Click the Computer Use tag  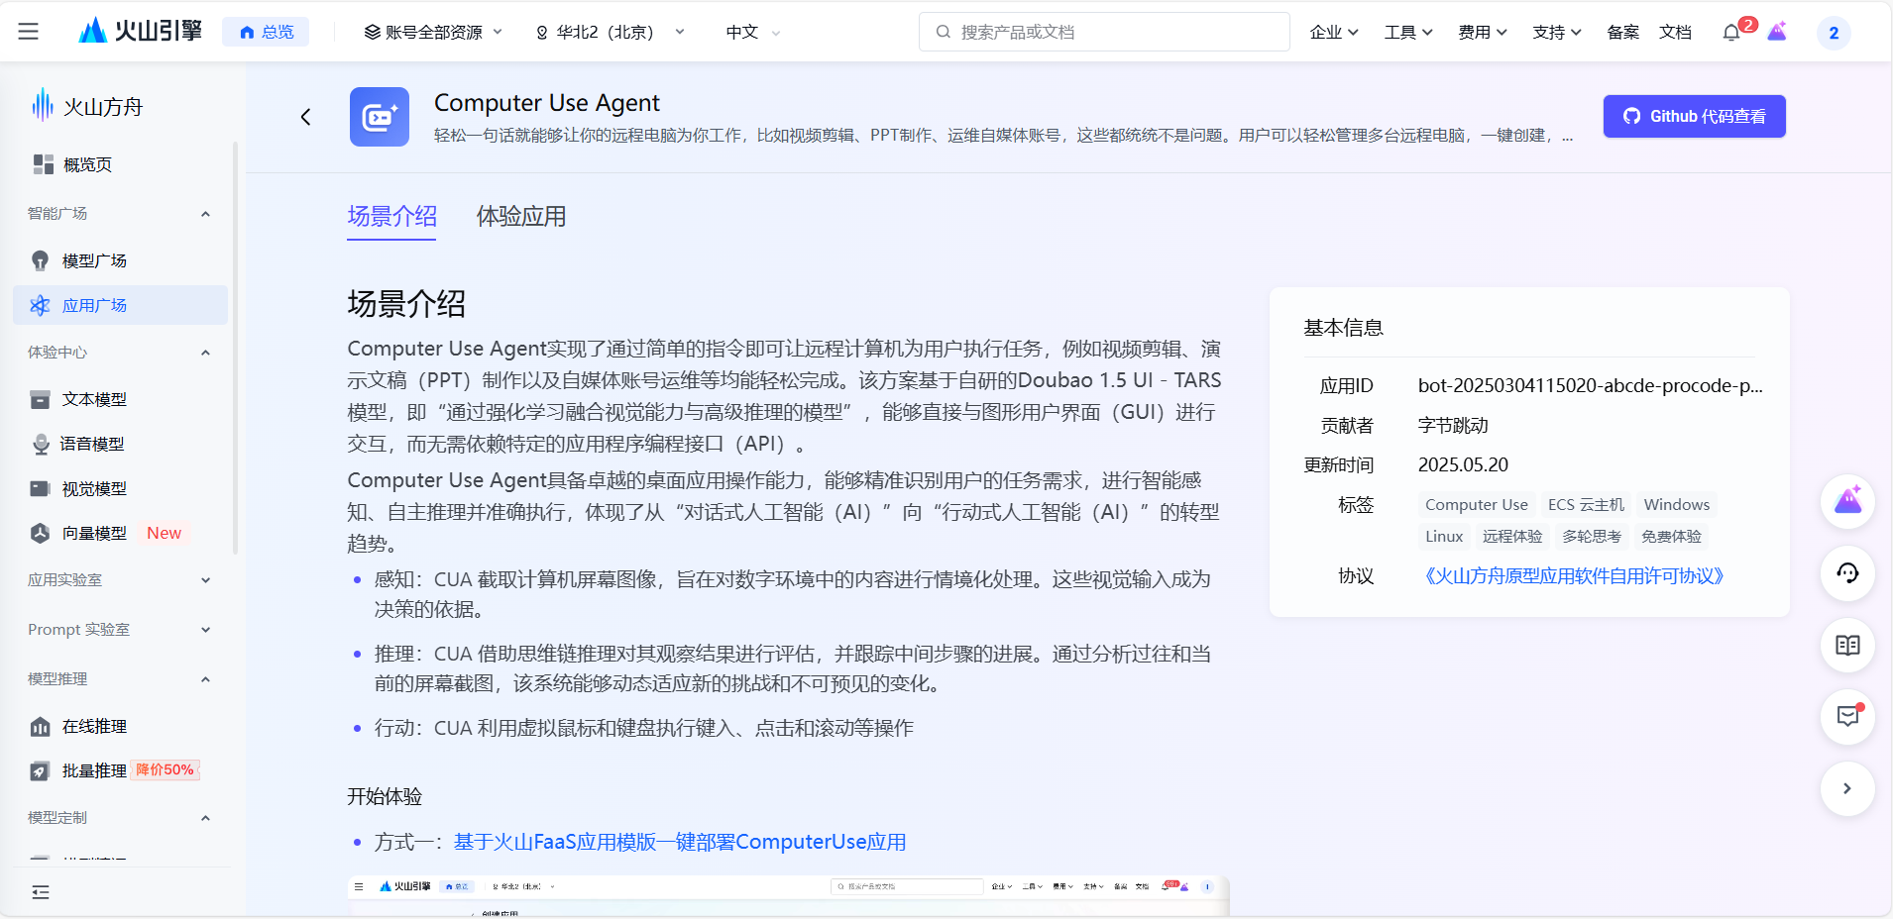click(x=1477, y=505)
